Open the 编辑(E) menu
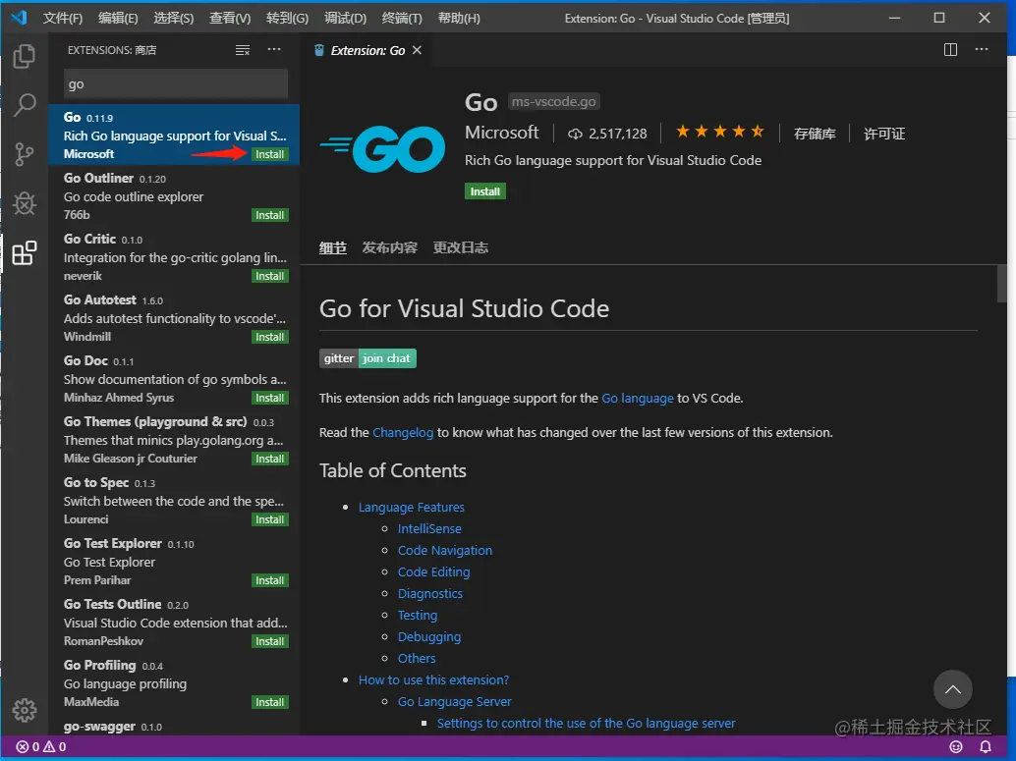Viewport: 1016px width, 761px height. (118, 18)
